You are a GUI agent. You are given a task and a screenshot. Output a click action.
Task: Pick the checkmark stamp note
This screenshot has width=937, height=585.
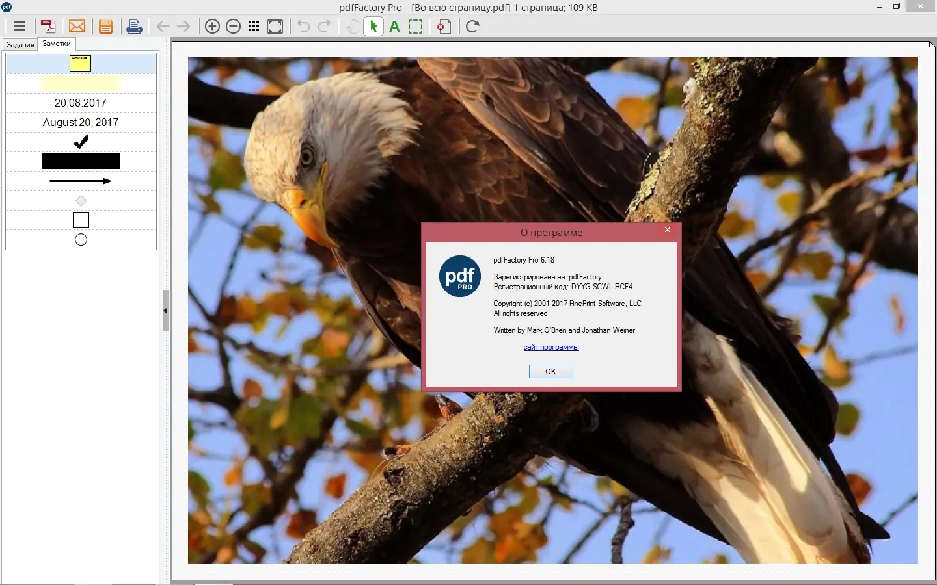pyautogui.click(x=81, y=142)
